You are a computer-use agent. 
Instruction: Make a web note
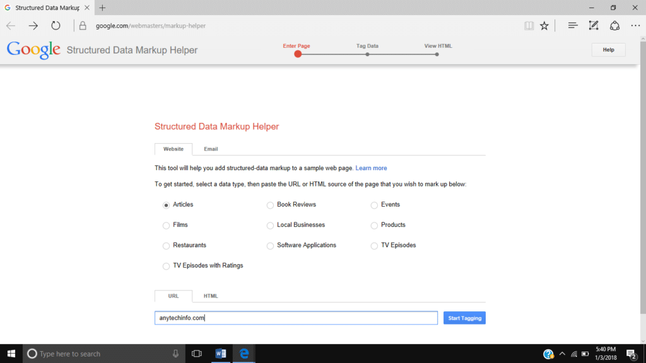[594, 25]
